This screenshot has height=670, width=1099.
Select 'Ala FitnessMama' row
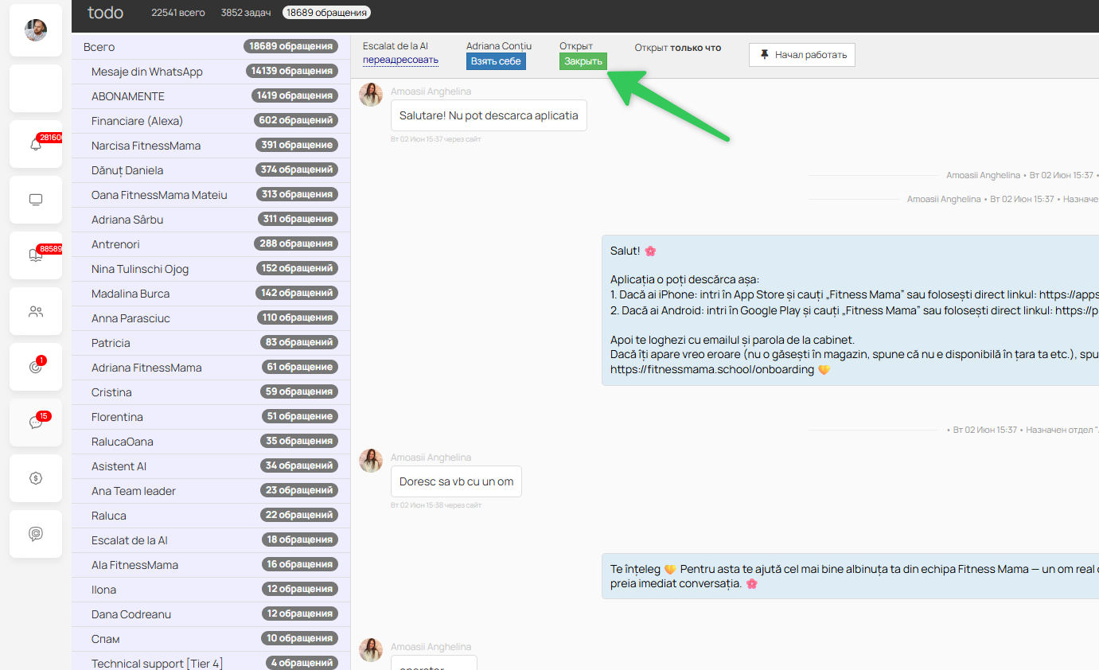coord(211,565)
